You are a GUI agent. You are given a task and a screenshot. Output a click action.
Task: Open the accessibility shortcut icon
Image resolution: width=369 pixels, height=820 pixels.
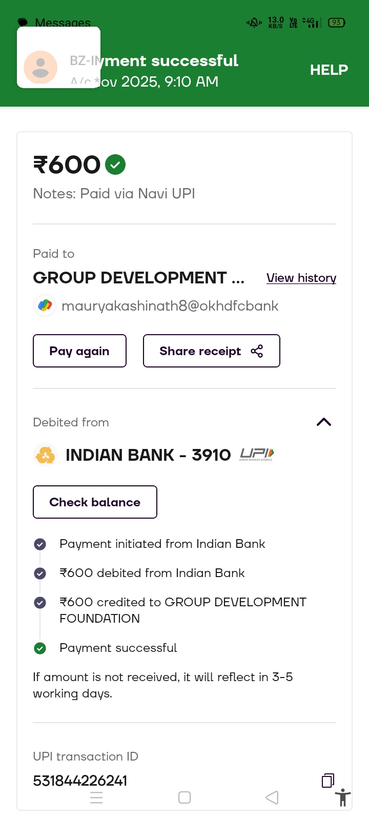tap(342, 798)
